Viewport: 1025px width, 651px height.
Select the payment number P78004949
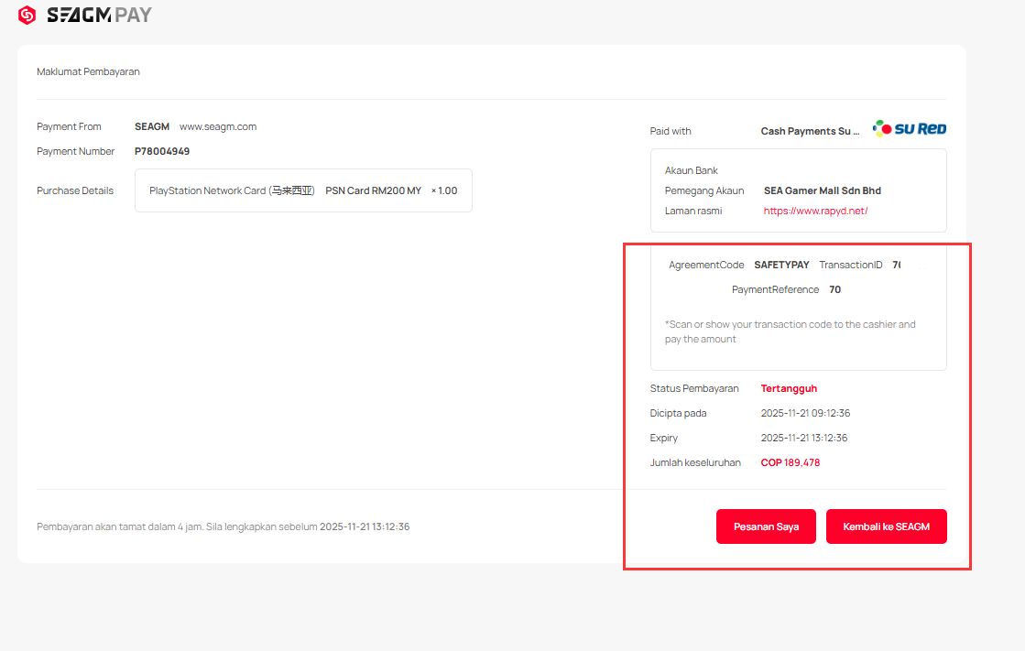tap(162, 151)
